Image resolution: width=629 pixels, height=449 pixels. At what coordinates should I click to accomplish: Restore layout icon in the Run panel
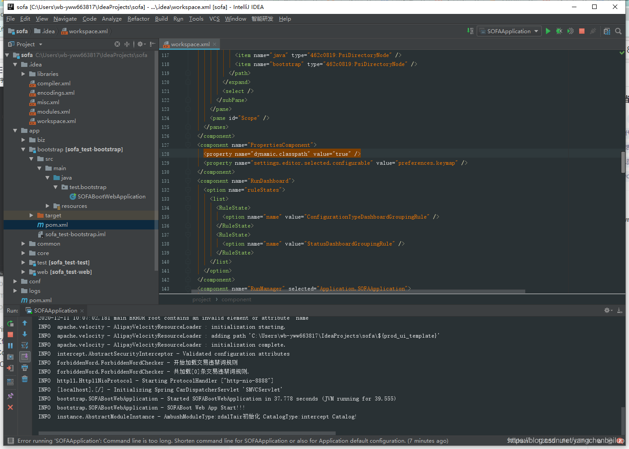coord(10,382)
